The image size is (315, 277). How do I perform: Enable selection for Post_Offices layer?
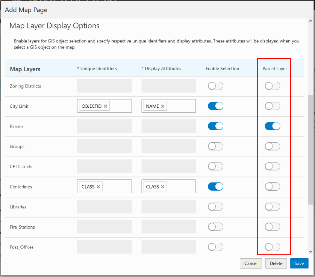(215, 247)
